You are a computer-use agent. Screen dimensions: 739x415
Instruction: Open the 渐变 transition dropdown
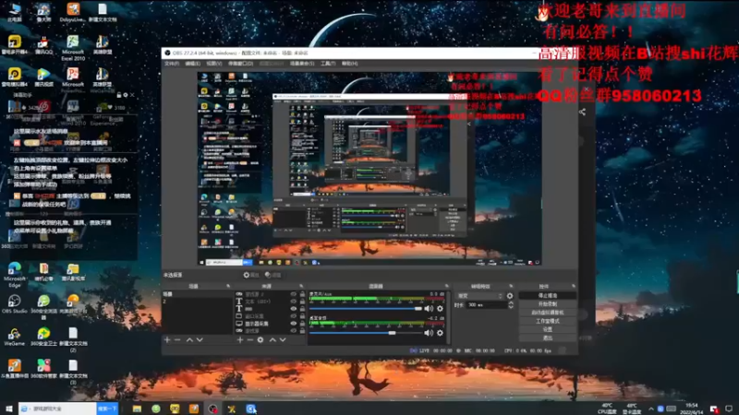click(x=480, y=296)
